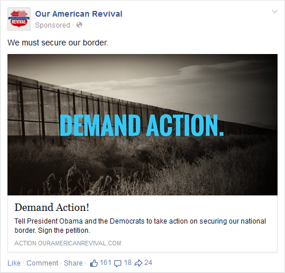Click the Share link

tap(73, 263)
